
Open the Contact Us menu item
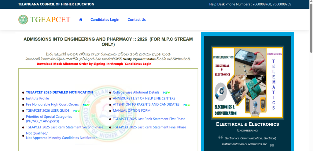(137, 20)
